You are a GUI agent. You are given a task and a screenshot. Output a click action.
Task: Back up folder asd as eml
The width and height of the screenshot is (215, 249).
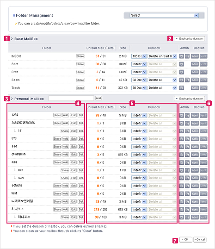tap(203, 147)
